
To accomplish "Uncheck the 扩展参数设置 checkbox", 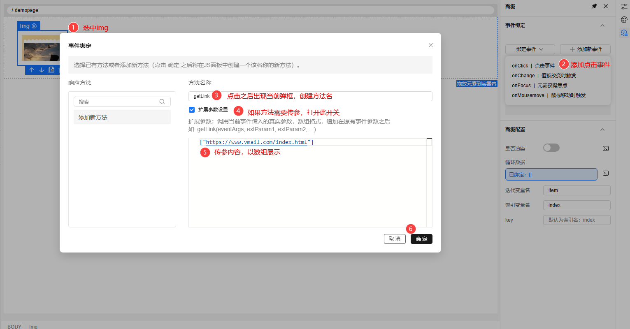I will click(x=192, y=110).
